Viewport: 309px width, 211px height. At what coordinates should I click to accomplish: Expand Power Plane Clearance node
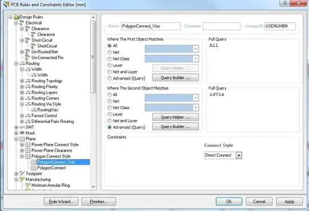[x=22, y=150]
